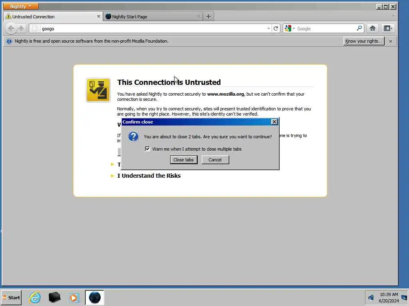Open the URL history dropdown arrow
The image size is (409, 306).
pos(268,29)
